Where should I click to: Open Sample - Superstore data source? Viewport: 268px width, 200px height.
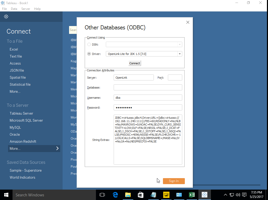[x=26, y=171]
